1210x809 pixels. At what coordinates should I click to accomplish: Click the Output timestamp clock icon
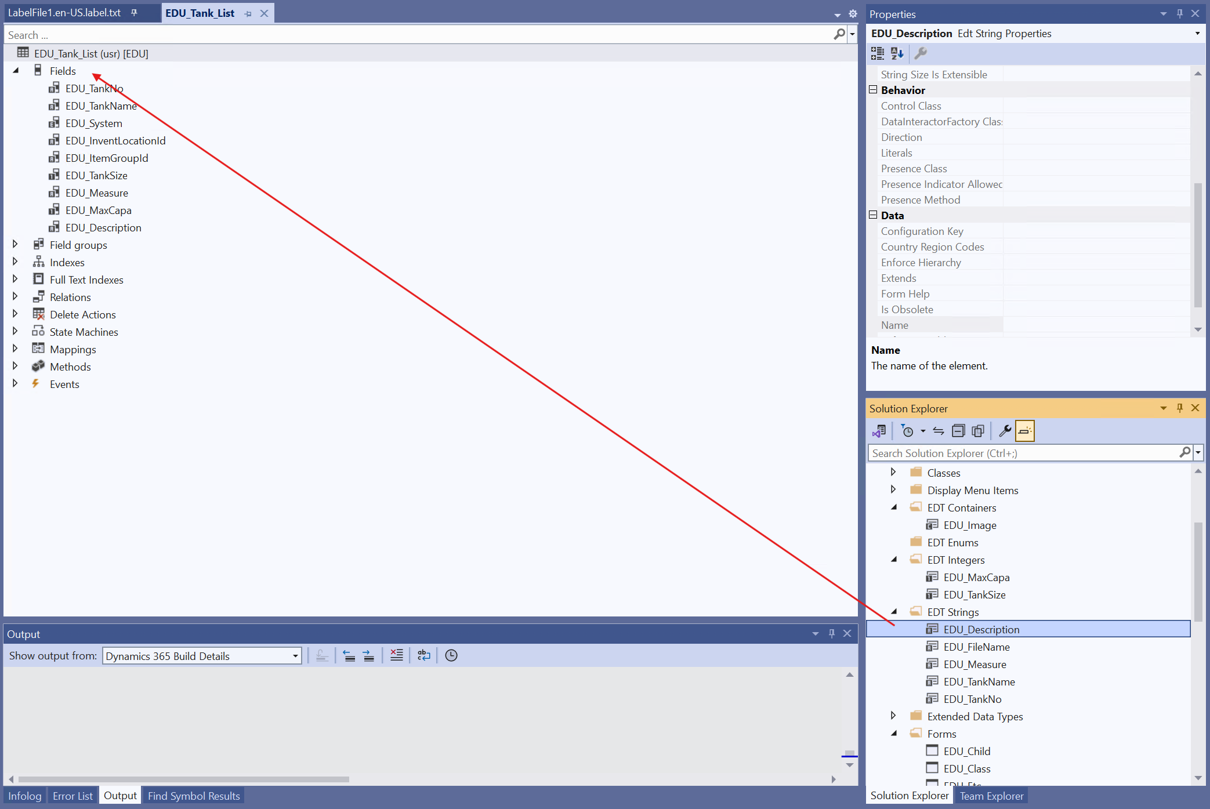click(451, 655)
